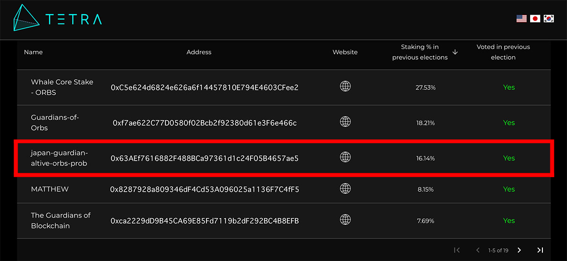Jump to the first page of guardians
The height and width of the screenshot is (261, 567).
tap(457, 250)
